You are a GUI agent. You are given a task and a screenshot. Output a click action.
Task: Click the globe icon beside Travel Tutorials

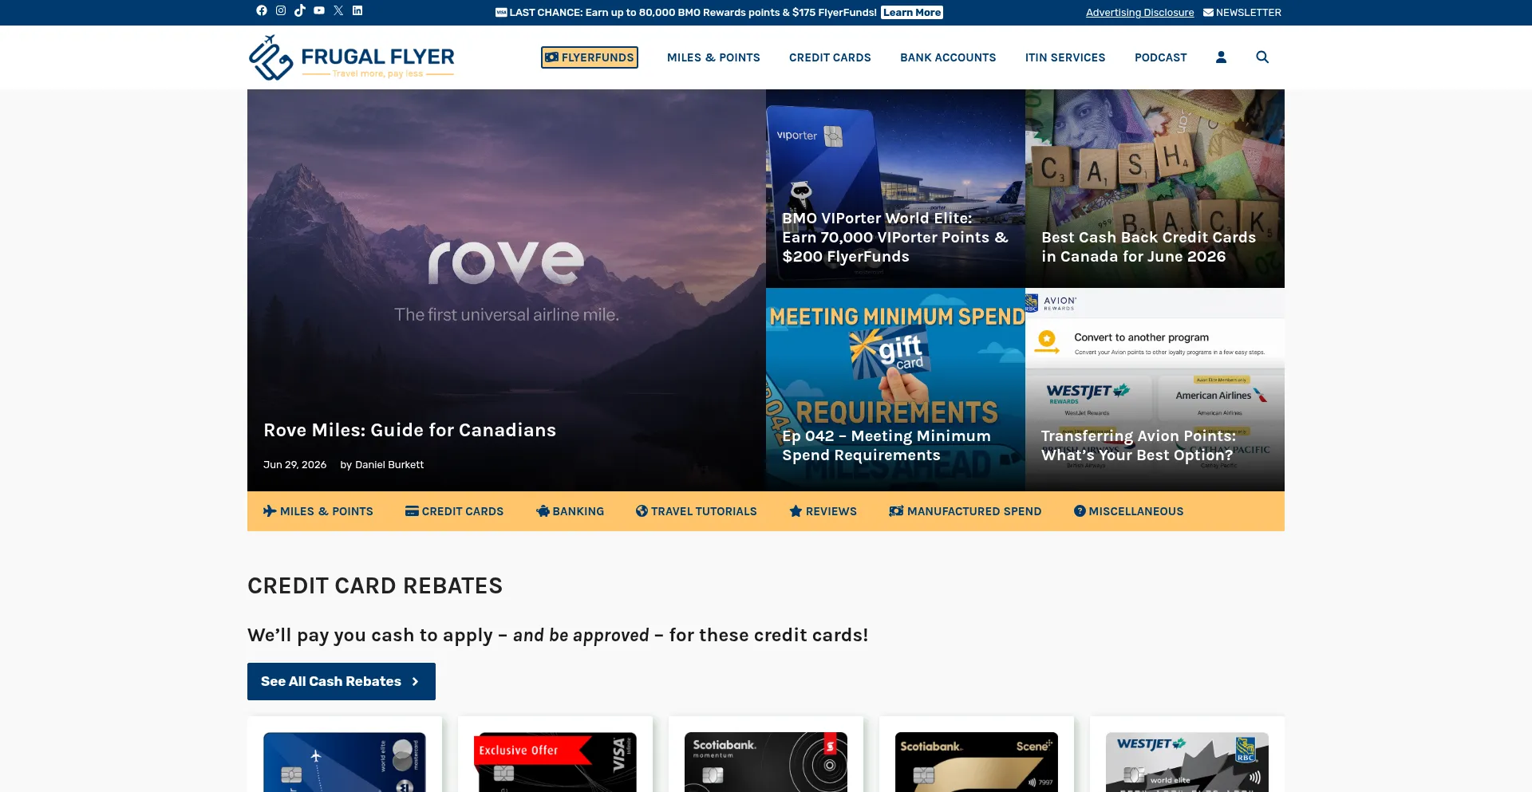click(642, 511)
